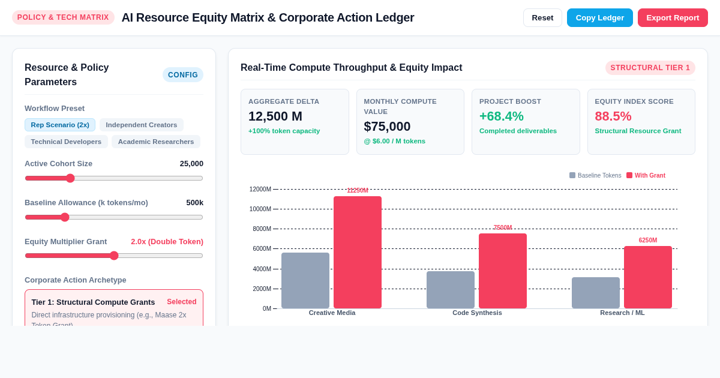The image size is (720, 378).
Task: Toggle With Grant legend swatch
Action: (629, 175)
